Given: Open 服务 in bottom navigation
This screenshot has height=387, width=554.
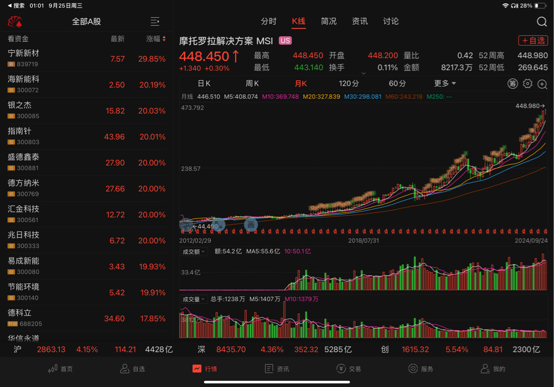Looking at the screenshot, I should [421, 369].
